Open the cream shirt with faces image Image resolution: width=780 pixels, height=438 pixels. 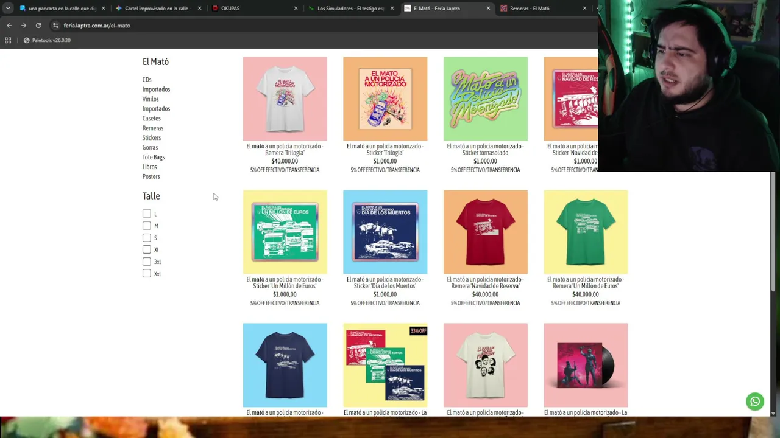point(486,365)
